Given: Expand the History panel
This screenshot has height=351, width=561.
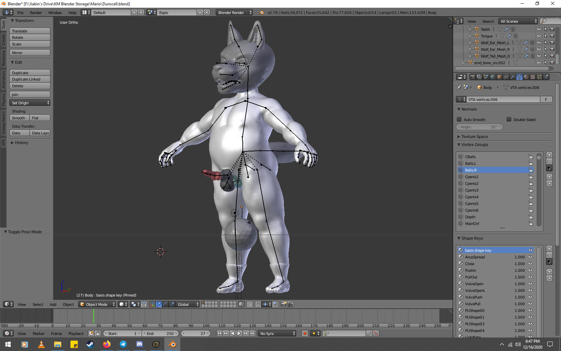Looking at the screenshot, I should 21,143.
